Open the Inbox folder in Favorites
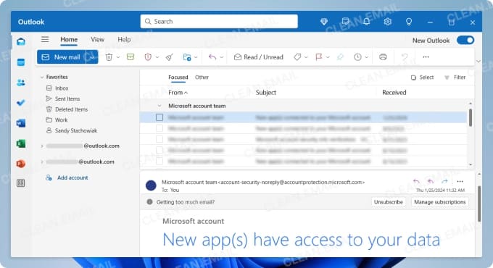Image resolution: width=493 pixels, height=268 pixels. [57, 88]
